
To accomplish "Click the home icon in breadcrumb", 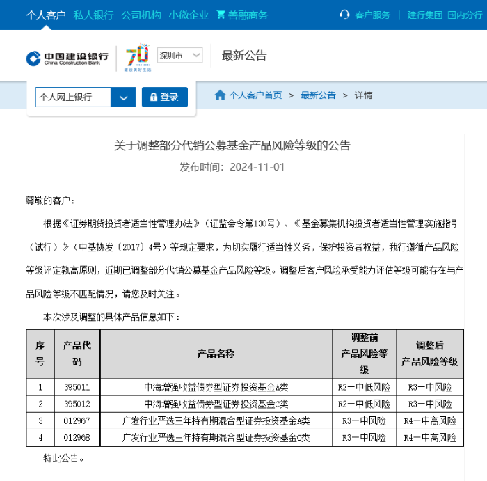I will (x=220, y=95).
